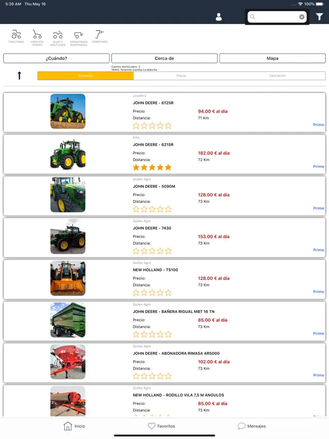
Task: Select JOHN DEERE - ABONADORA RIMASA AR5000
Action: [x=176, y=353]
